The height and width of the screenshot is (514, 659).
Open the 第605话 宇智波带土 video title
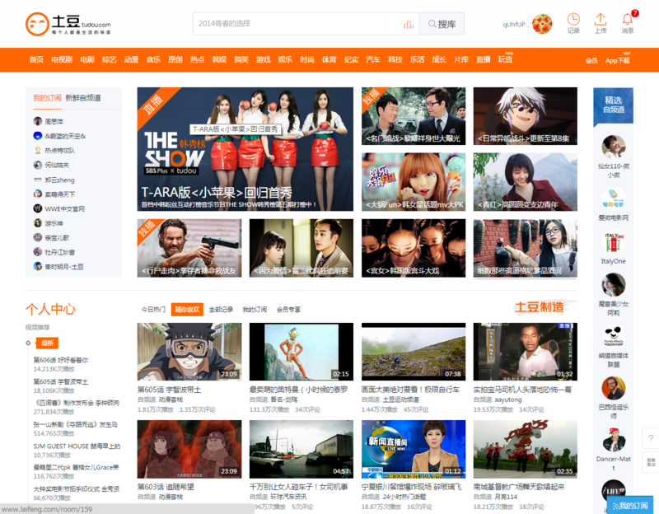(x=170, y=390)
